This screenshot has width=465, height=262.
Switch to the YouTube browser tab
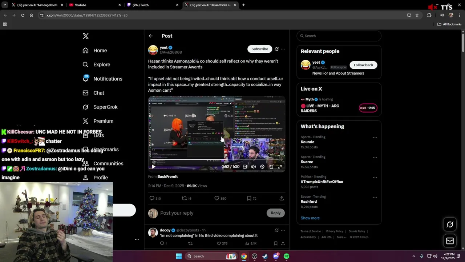coord(94,5)
